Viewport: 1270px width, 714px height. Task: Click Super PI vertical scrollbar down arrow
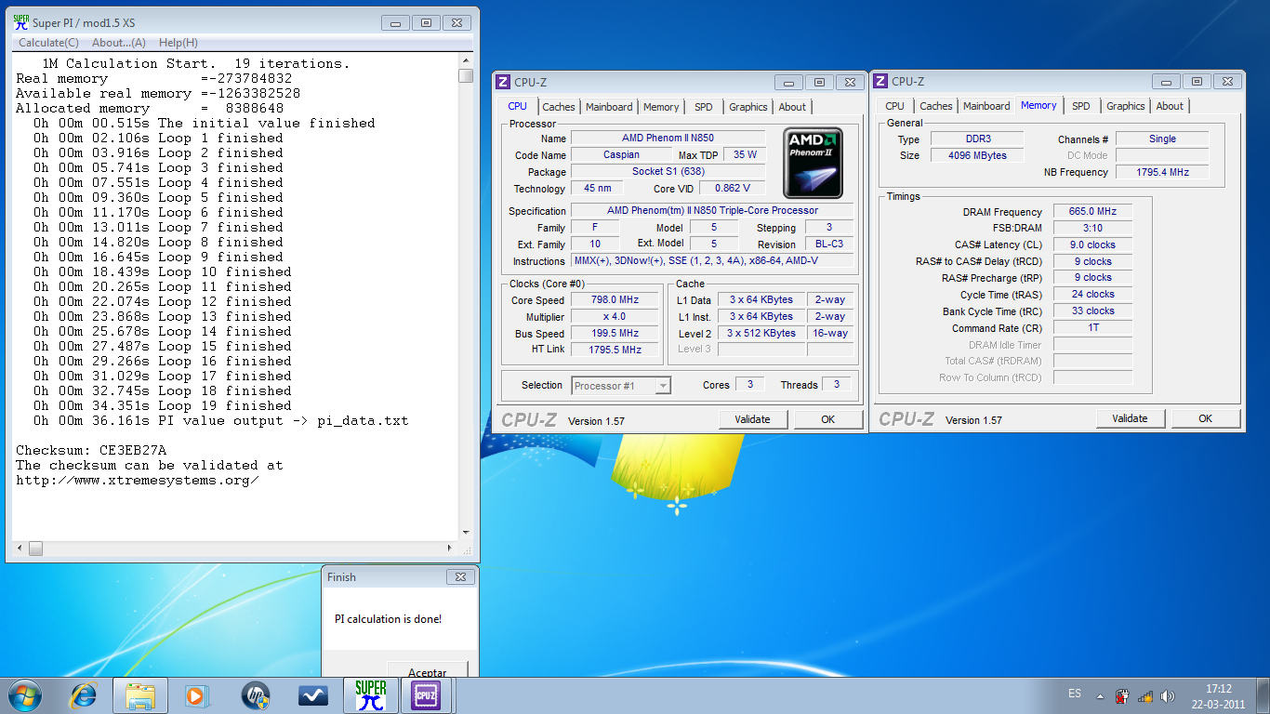466,535
